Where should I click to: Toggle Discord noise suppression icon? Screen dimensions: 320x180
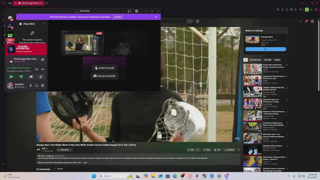point(36,69)
